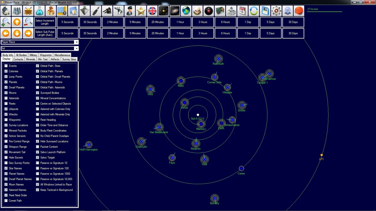Open the Player Race dropdown
This screenshot has height=211, width=376.
point(76,42)
